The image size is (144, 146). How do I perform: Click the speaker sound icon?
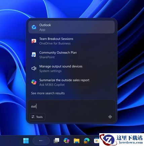(x=34, y=68)
